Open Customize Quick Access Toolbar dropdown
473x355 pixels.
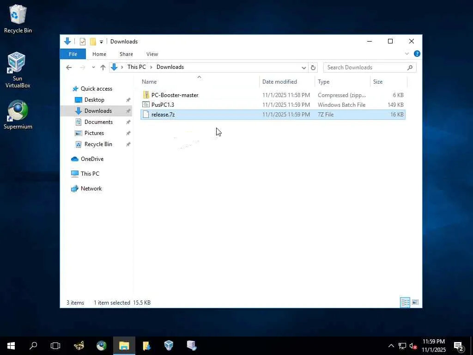[101, 42]
